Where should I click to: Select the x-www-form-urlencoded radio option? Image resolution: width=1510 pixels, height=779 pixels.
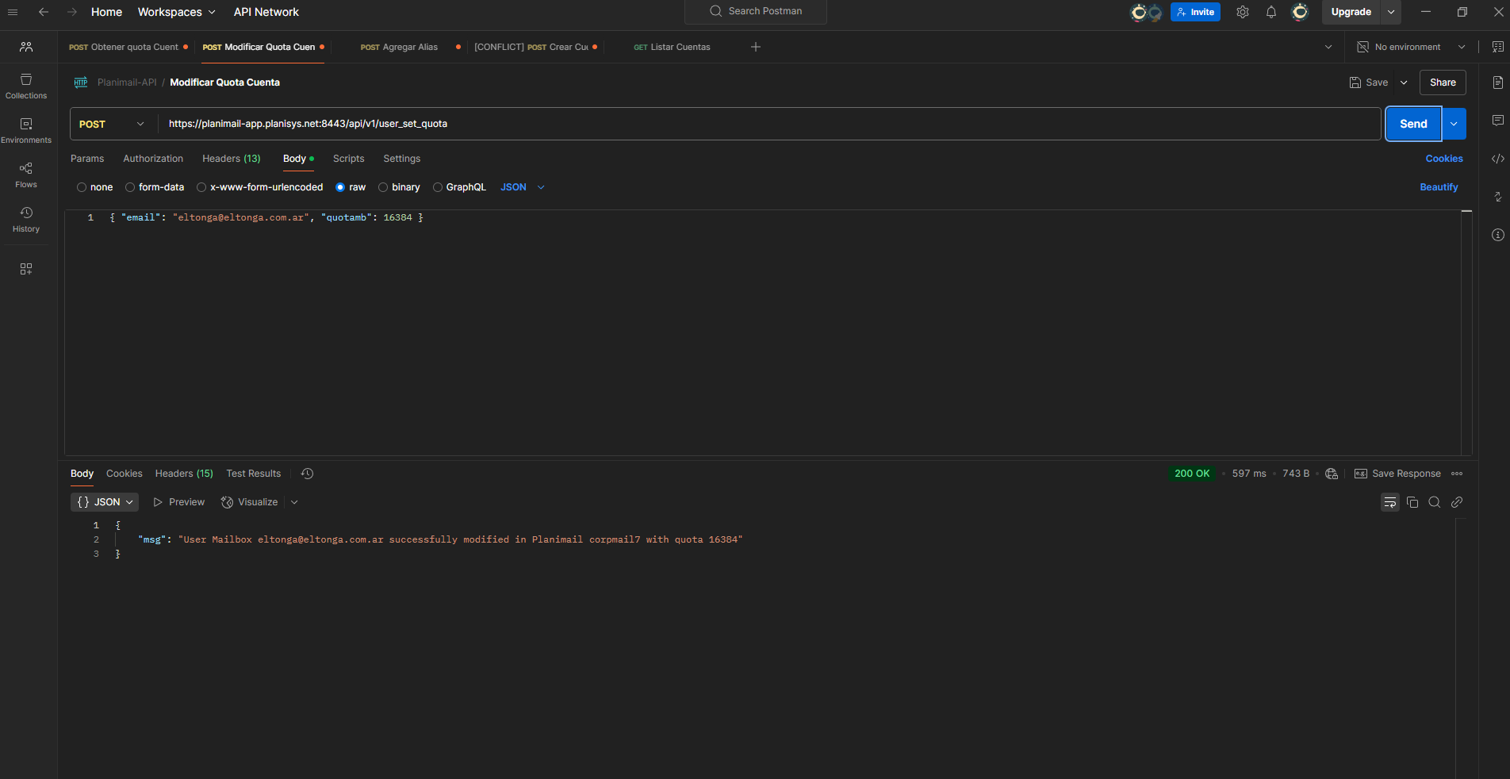(x=201, y=187)
